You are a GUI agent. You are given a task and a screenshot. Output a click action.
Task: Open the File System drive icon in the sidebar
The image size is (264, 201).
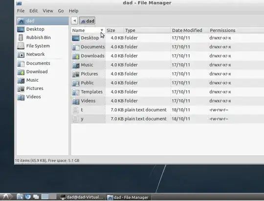click(21, 46)
